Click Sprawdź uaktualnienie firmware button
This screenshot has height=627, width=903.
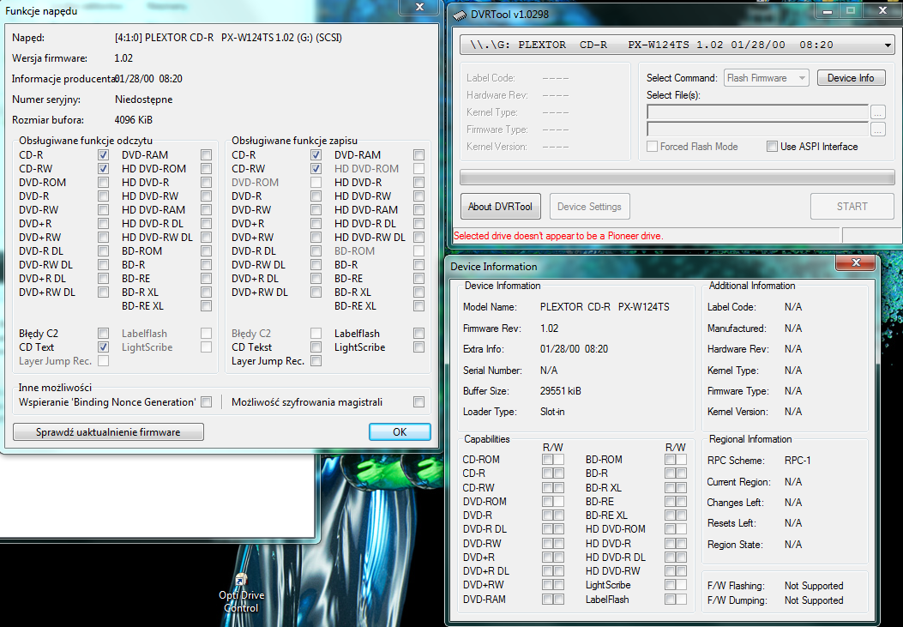108,431
